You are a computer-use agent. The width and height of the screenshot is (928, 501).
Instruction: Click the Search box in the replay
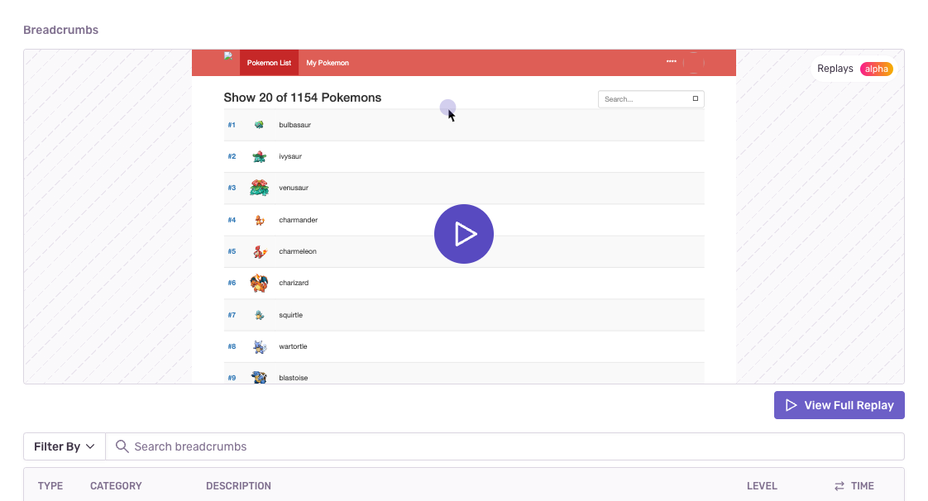click(651, 98)
